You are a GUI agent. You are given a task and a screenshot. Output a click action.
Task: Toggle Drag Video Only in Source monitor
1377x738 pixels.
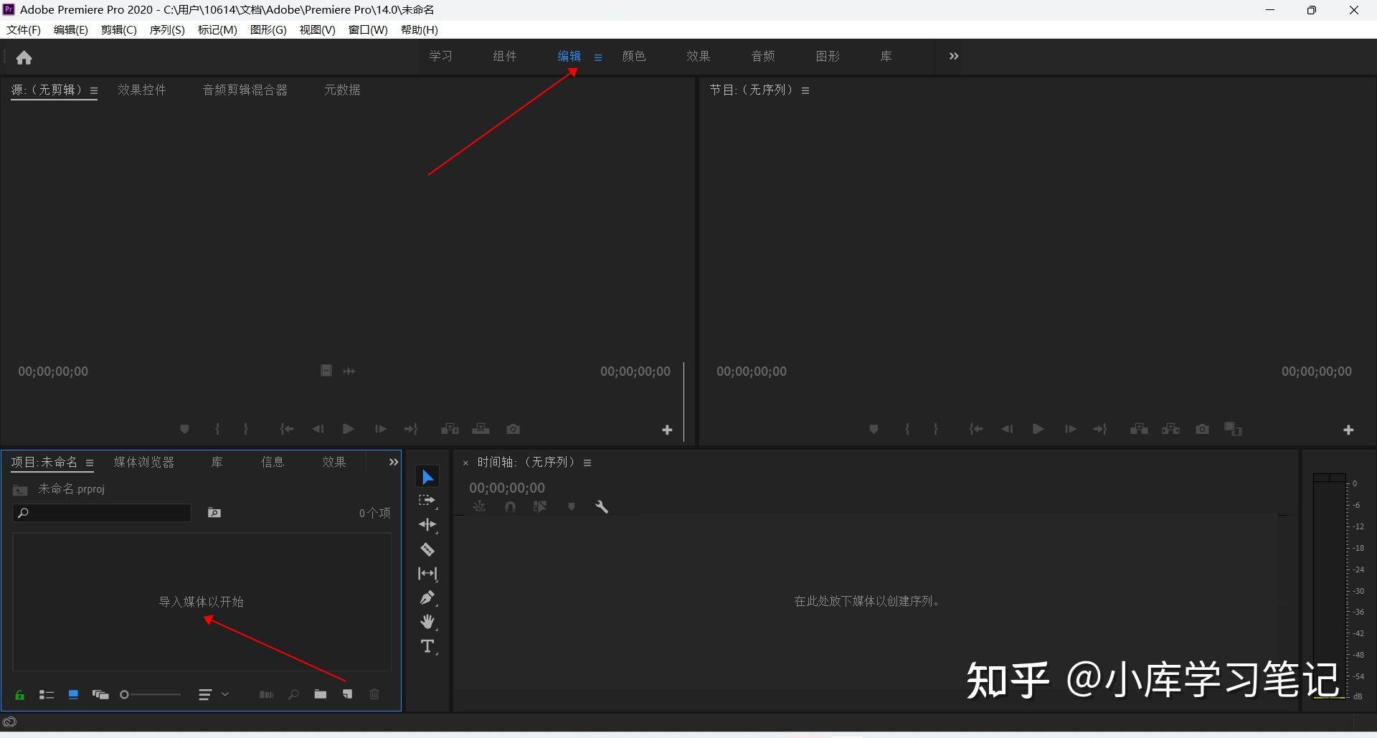click(x=326, y=371)
